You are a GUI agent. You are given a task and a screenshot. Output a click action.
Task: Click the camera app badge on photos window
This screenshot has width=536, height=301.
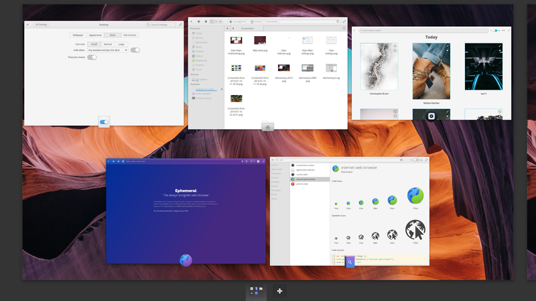coord(431,116)
